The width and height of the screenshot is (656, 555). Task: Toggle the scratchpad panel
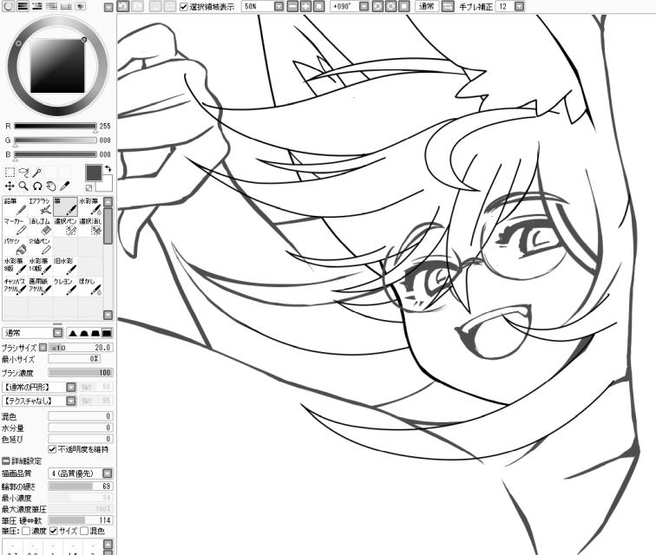[81, 6]
